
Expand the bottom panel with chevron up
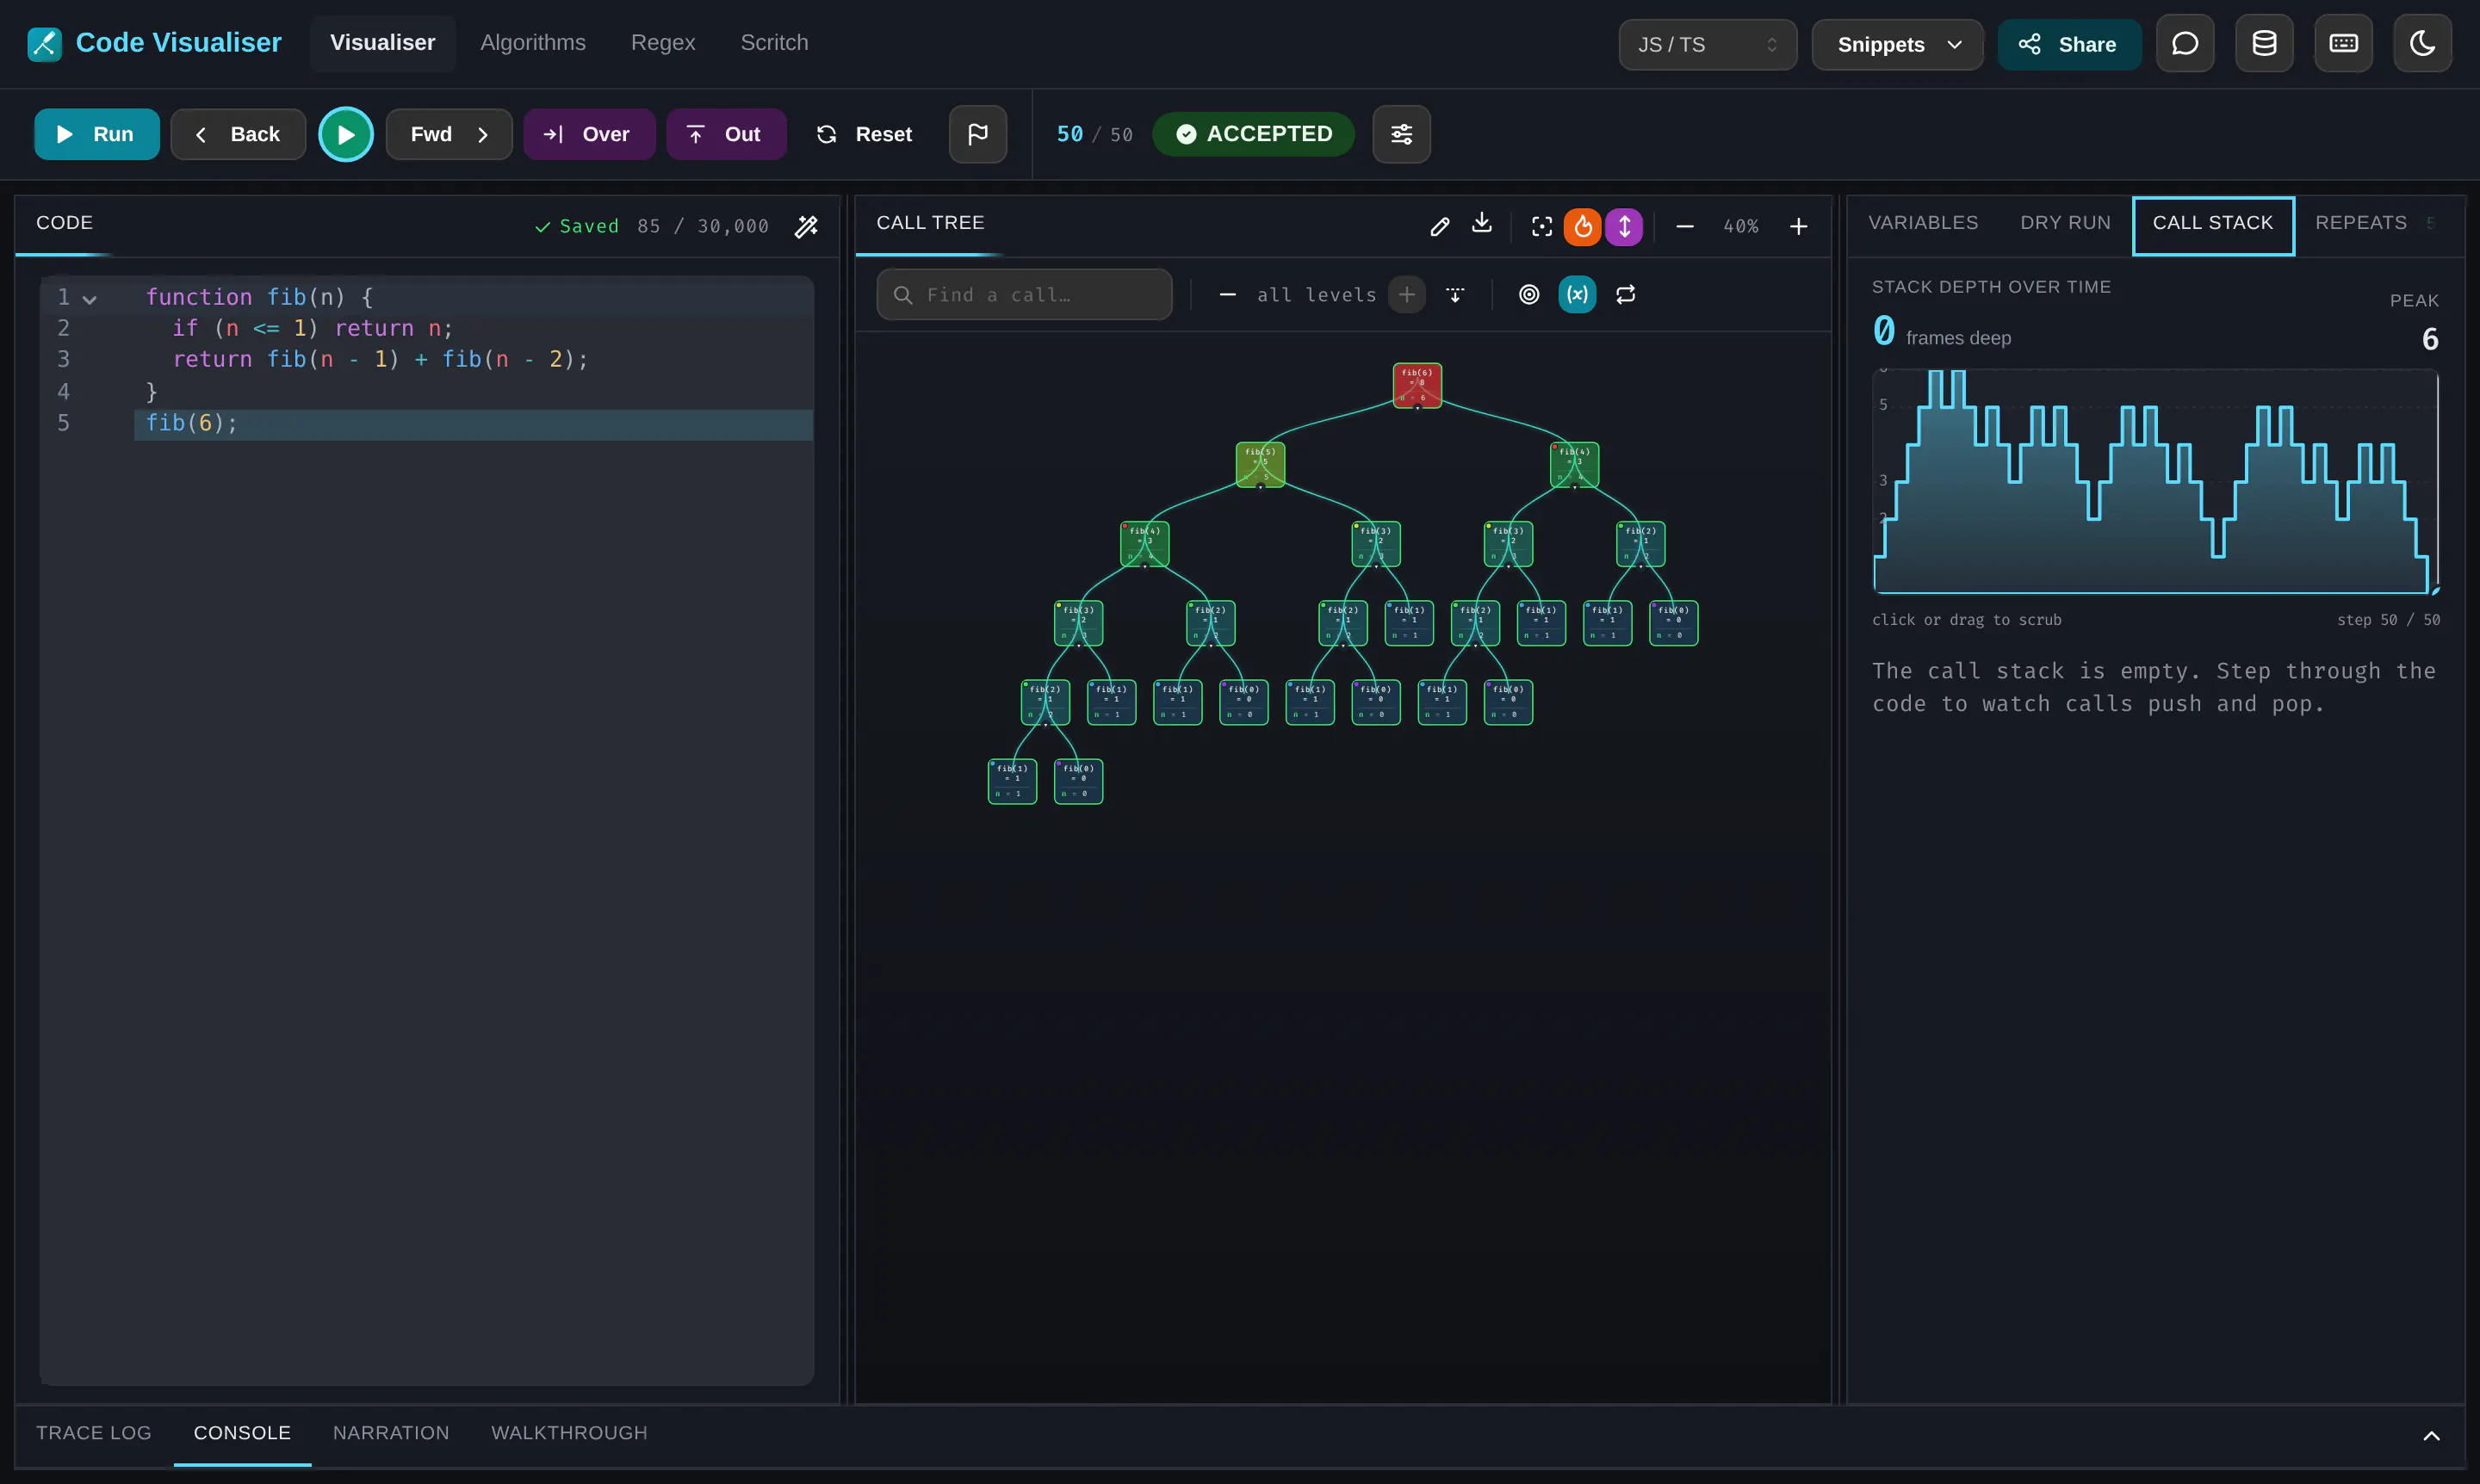point(2431,1436)
